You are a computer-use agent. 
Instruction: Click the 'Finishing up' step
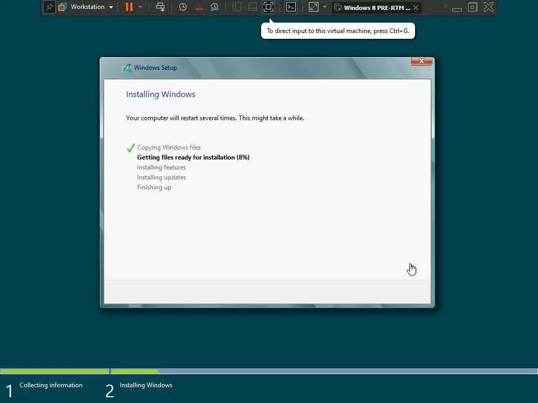pyautogui.click(x=154, y=187)
